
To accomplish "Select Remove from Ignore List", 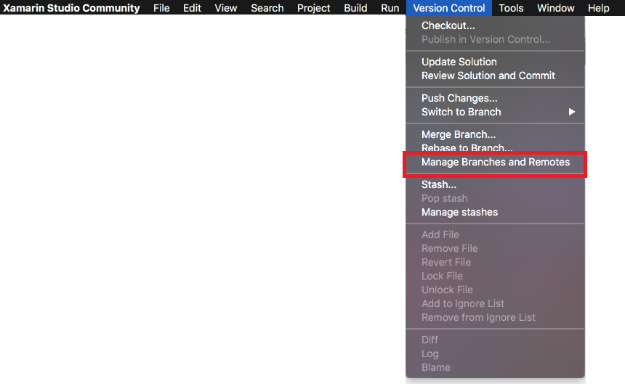I will pos(495,317).
